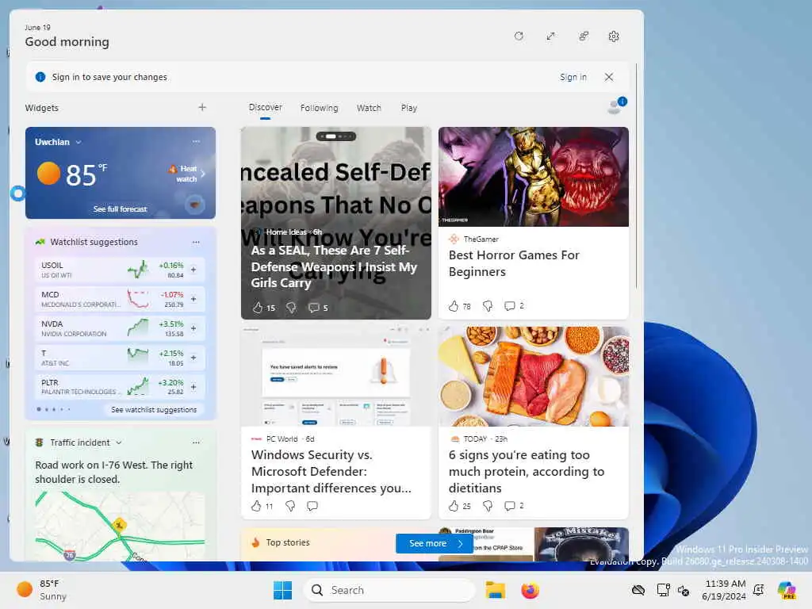Add MCD to watchlist
Image resolution: width=812 pixels, height=609 pixels.
[193, 299]
